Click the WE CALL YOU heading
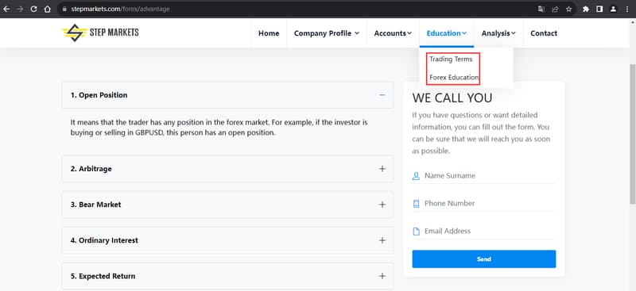The height and width of the screenshot is (291, 636). pos(452,98)
